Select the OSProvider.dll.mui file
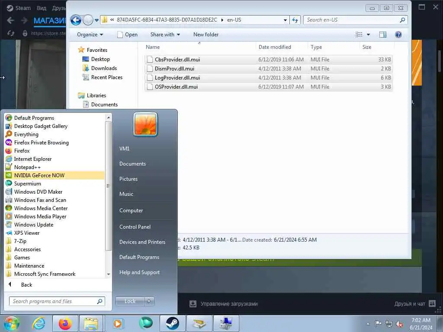The height and width of the screenshot is (332, 443). pyautogui.click(x=268, y=86)
